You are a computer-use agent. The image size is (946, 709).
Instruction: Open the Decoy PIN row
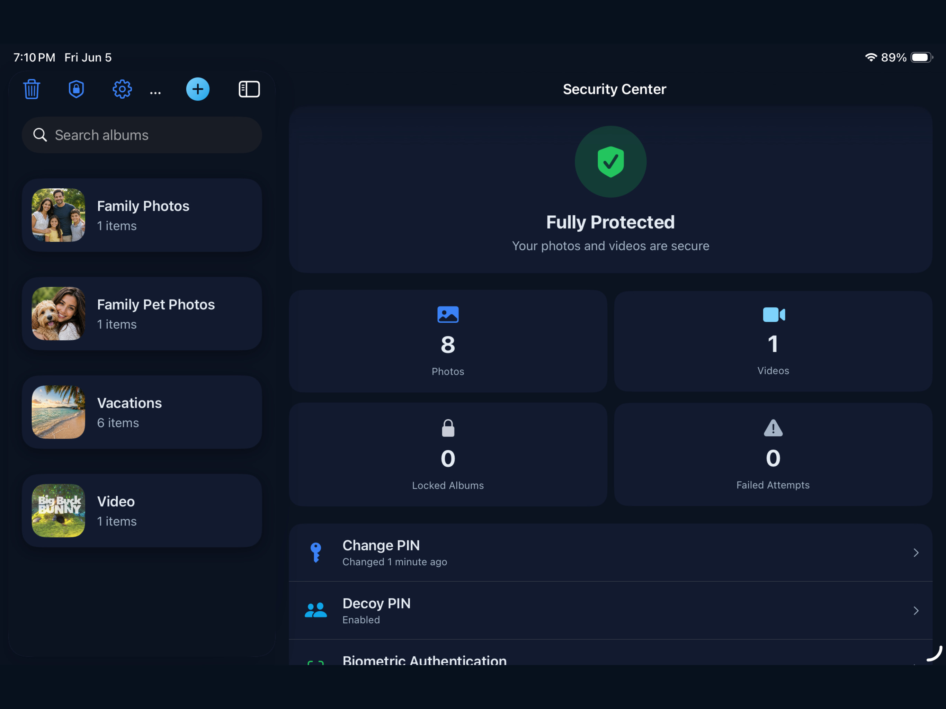[610, 610]
